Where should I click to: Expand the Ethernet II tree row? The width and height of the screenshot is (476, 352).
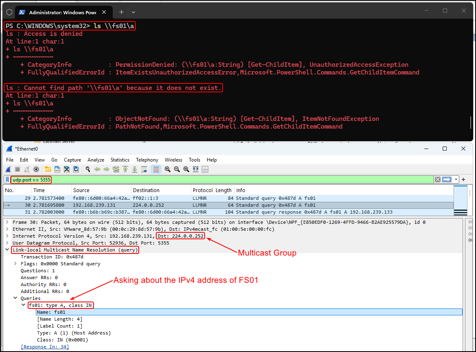[x=7, y=229]
